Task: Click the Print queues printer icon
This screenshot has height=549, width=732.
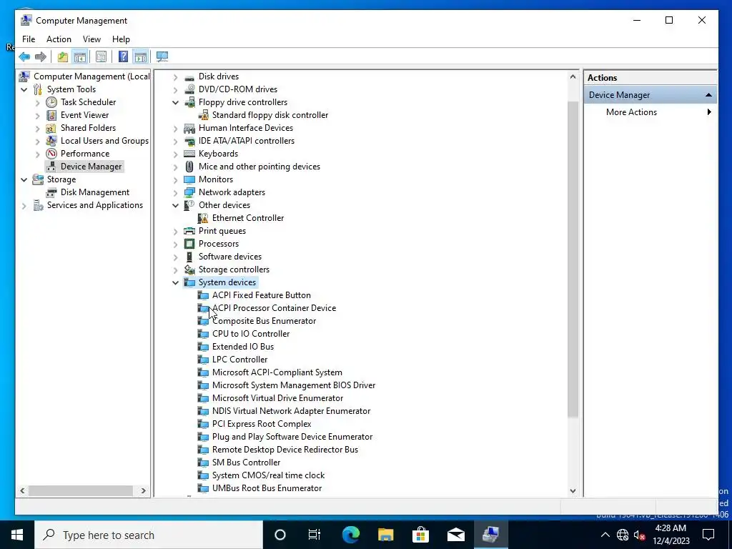Action: coord(189,231)
